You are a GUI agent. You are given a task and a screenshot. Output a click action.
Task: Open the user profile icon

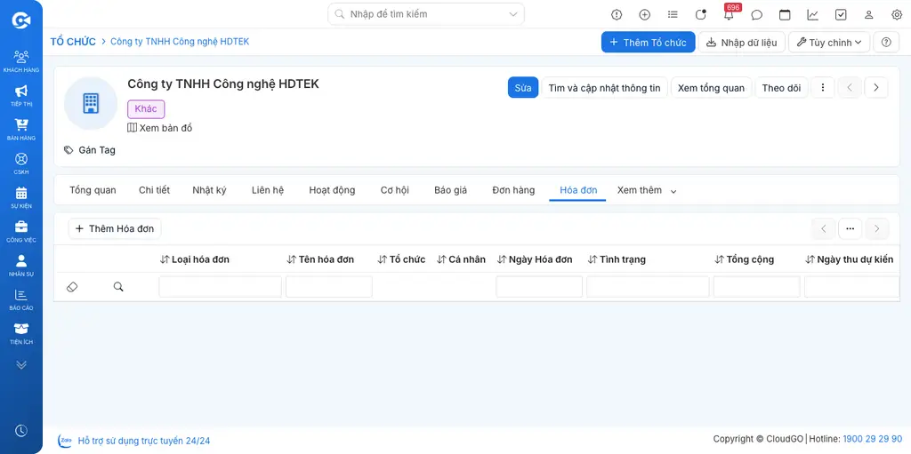point(868,14)
